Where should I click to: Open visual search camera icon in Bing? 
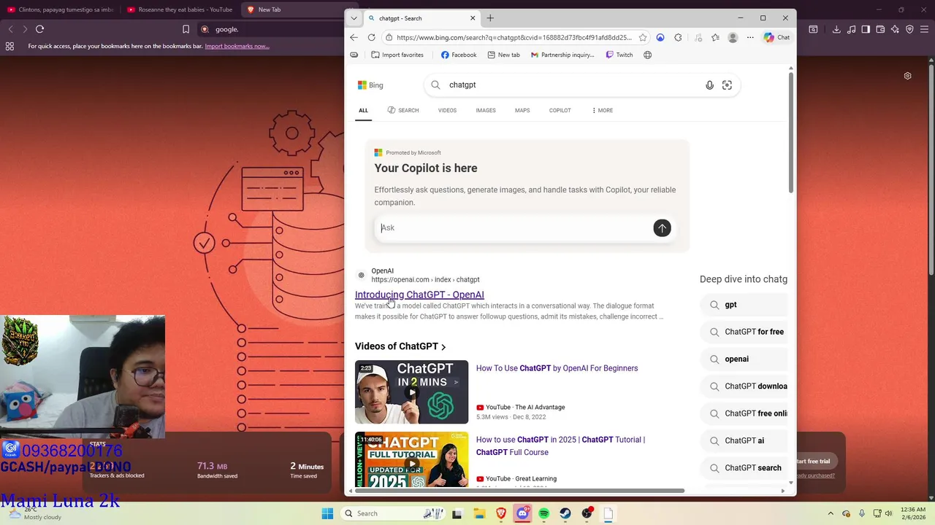click(727, 85)
